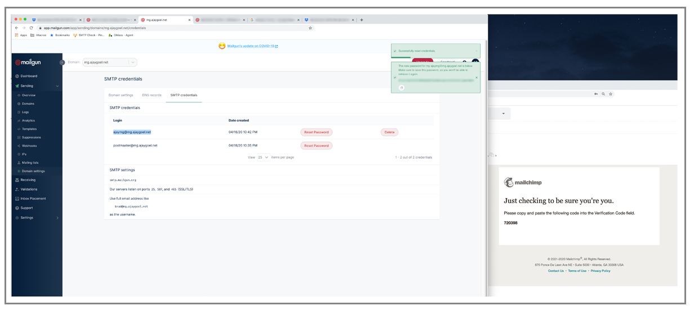Copy the new password with the clipboard icon

click(x=402, y=88)
